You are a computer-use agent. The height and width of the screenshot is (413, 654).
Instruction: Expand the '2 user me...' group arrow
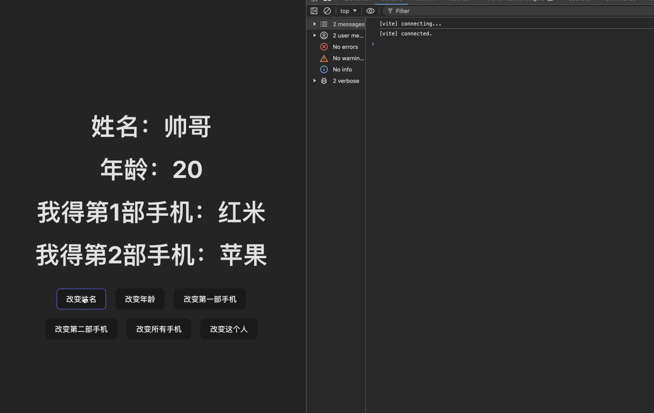click(314, 35)
